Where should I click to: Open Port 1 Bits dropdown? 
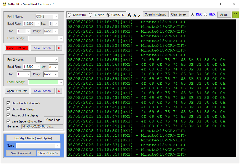(x=53, y=24)
